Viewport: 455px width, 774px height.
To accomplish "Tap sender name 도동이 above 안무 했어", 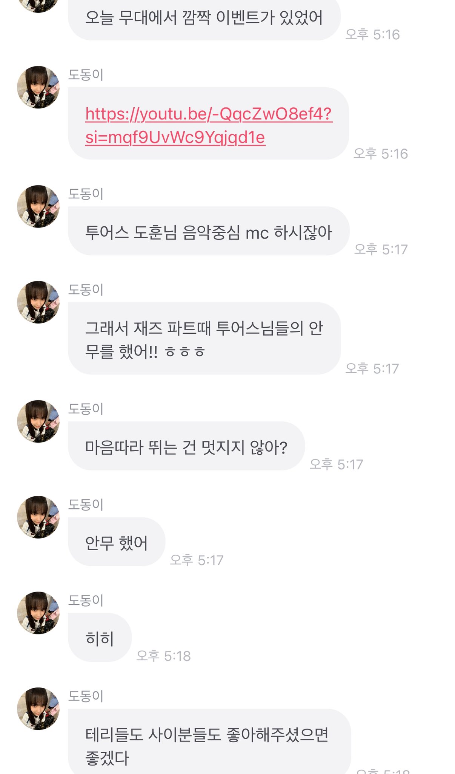I will point(86,505).
